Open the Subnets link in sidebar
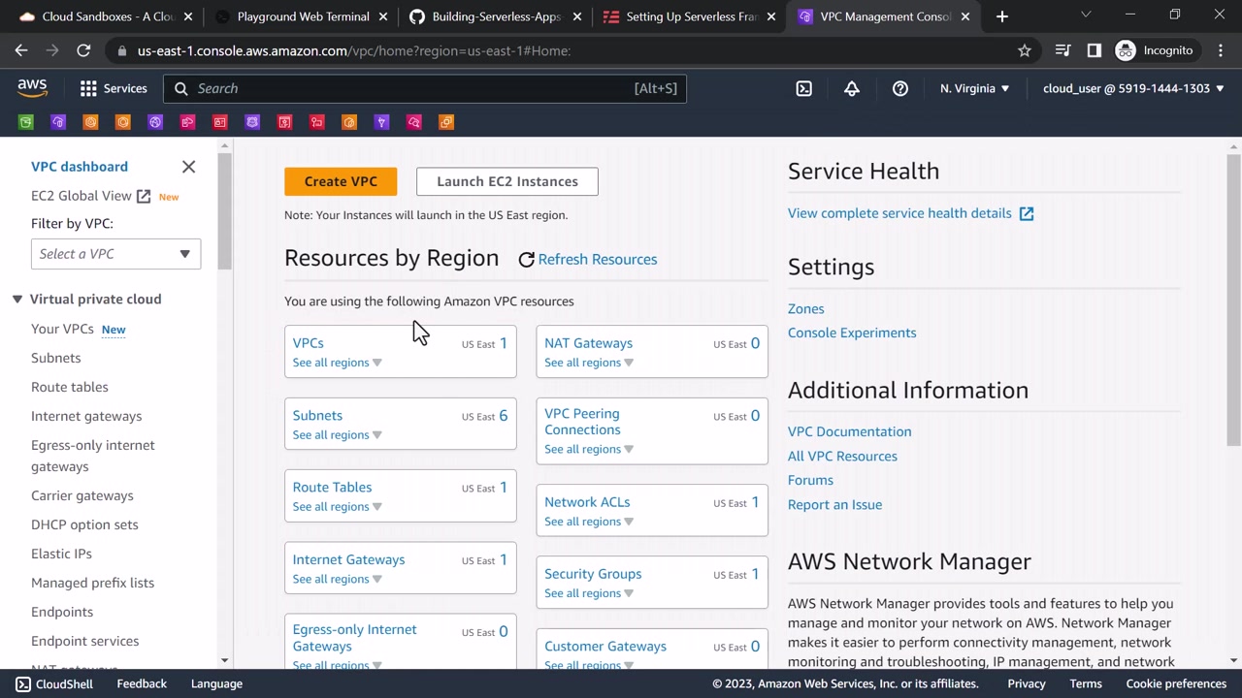This screenshot has height=698, width=1242. 55,358
